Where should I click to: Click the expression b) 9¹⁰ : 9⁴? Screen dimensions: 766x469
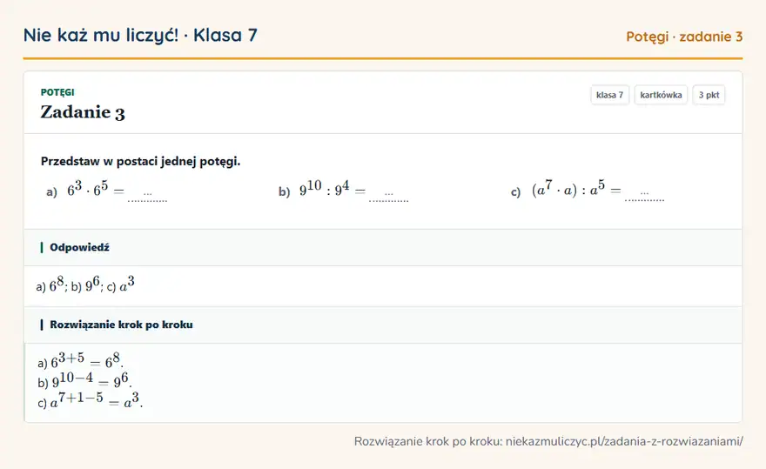point(322,190)
